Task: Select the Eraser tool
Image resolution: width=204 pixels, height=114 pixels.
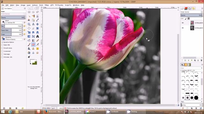Action: pos(33,45)
